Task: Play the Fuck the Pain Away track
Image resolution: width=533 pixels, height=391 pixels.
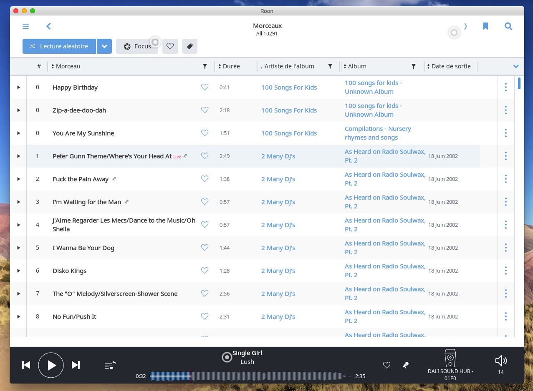Action: click(x=18, y=179)
